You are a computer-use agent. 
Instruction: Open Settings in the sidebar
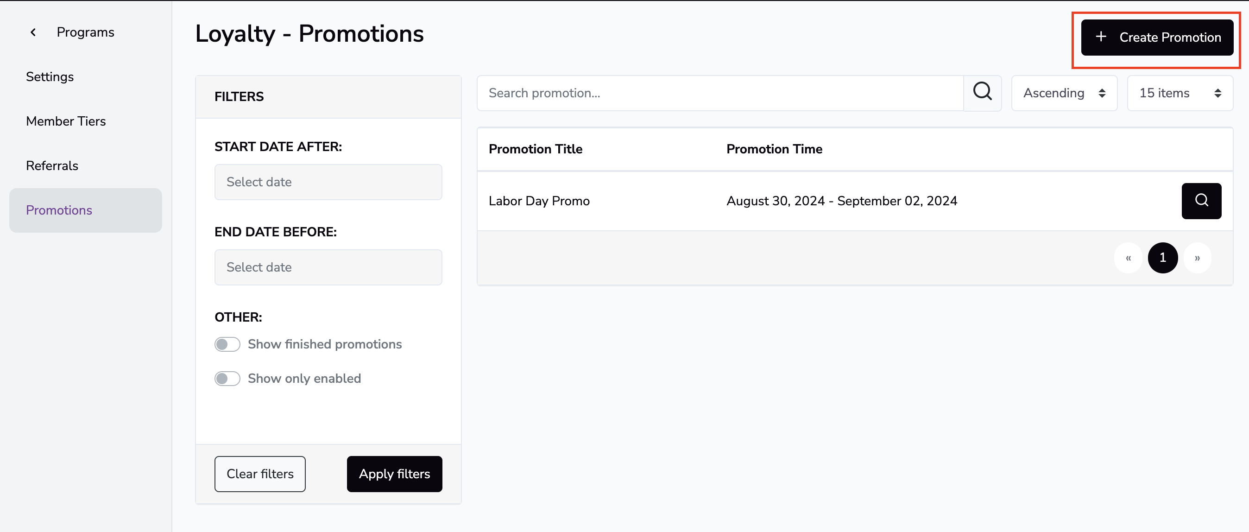(x=50, y=76)
